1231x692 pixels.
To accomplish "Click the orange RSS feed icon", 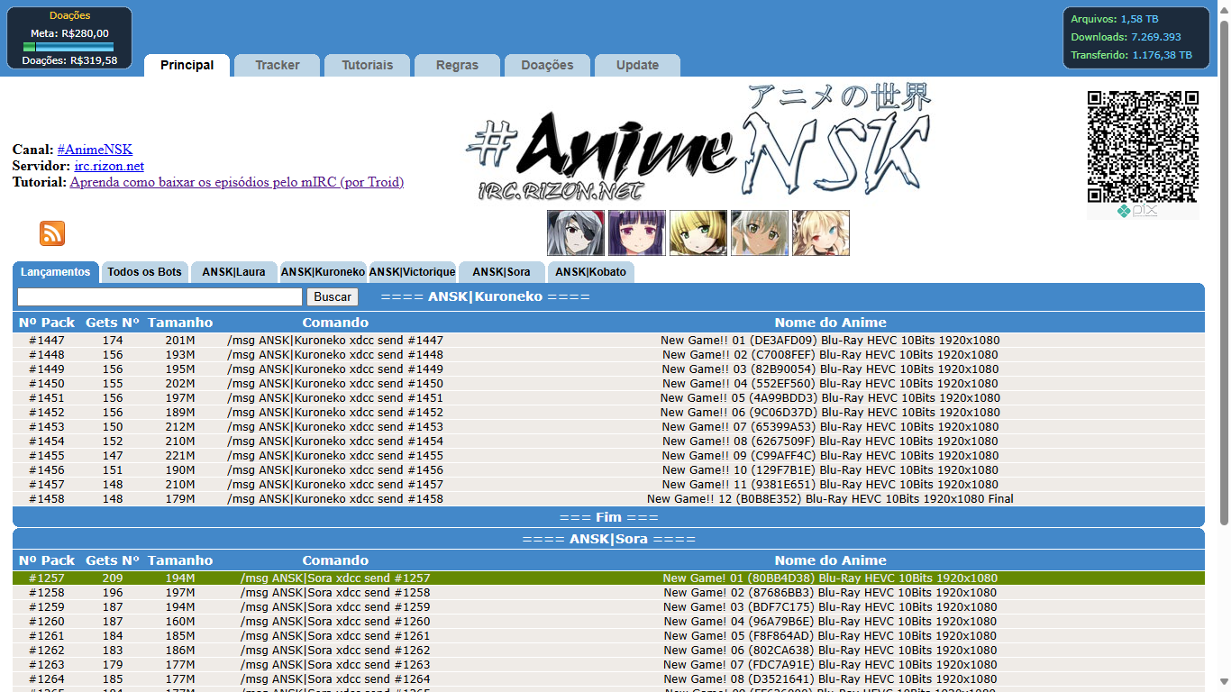I will tap(51, 232).
